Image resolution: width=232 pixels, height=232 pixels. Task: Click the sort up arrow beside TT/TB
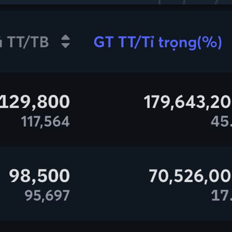66,37
